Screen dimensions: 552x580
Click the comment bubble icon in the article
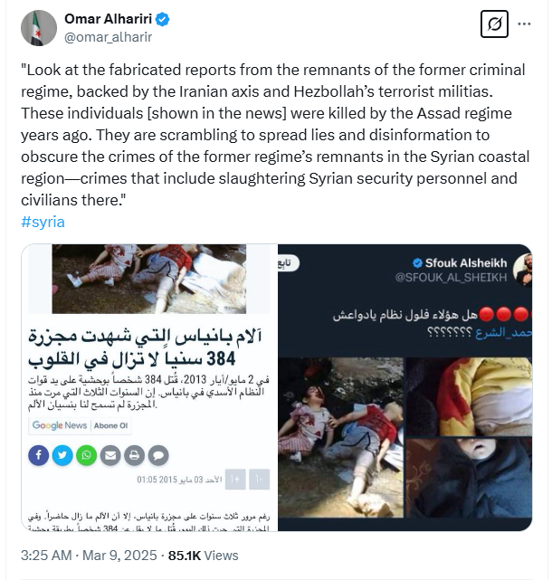(x=158, y=455)
